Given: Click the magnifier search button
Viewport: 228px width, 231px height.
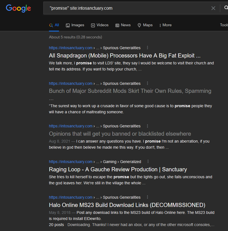Looking at the screenshot, I should click(226, 8).
